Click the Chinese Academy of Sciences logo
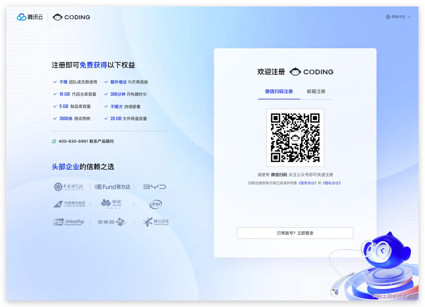The height and width of the screenshot is (307, 425). pyautogui.click(x=69, y=187)
